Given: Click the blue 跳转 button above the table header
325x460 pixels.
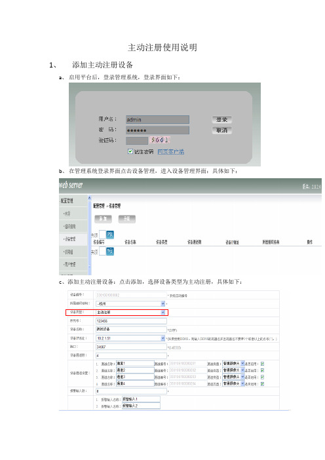Looking at the screenshot, I should [109, 235].
